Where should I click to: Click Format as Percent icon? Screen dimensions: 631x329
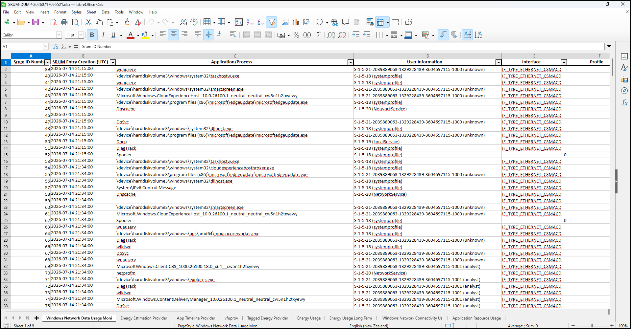(x=296, y=35)
